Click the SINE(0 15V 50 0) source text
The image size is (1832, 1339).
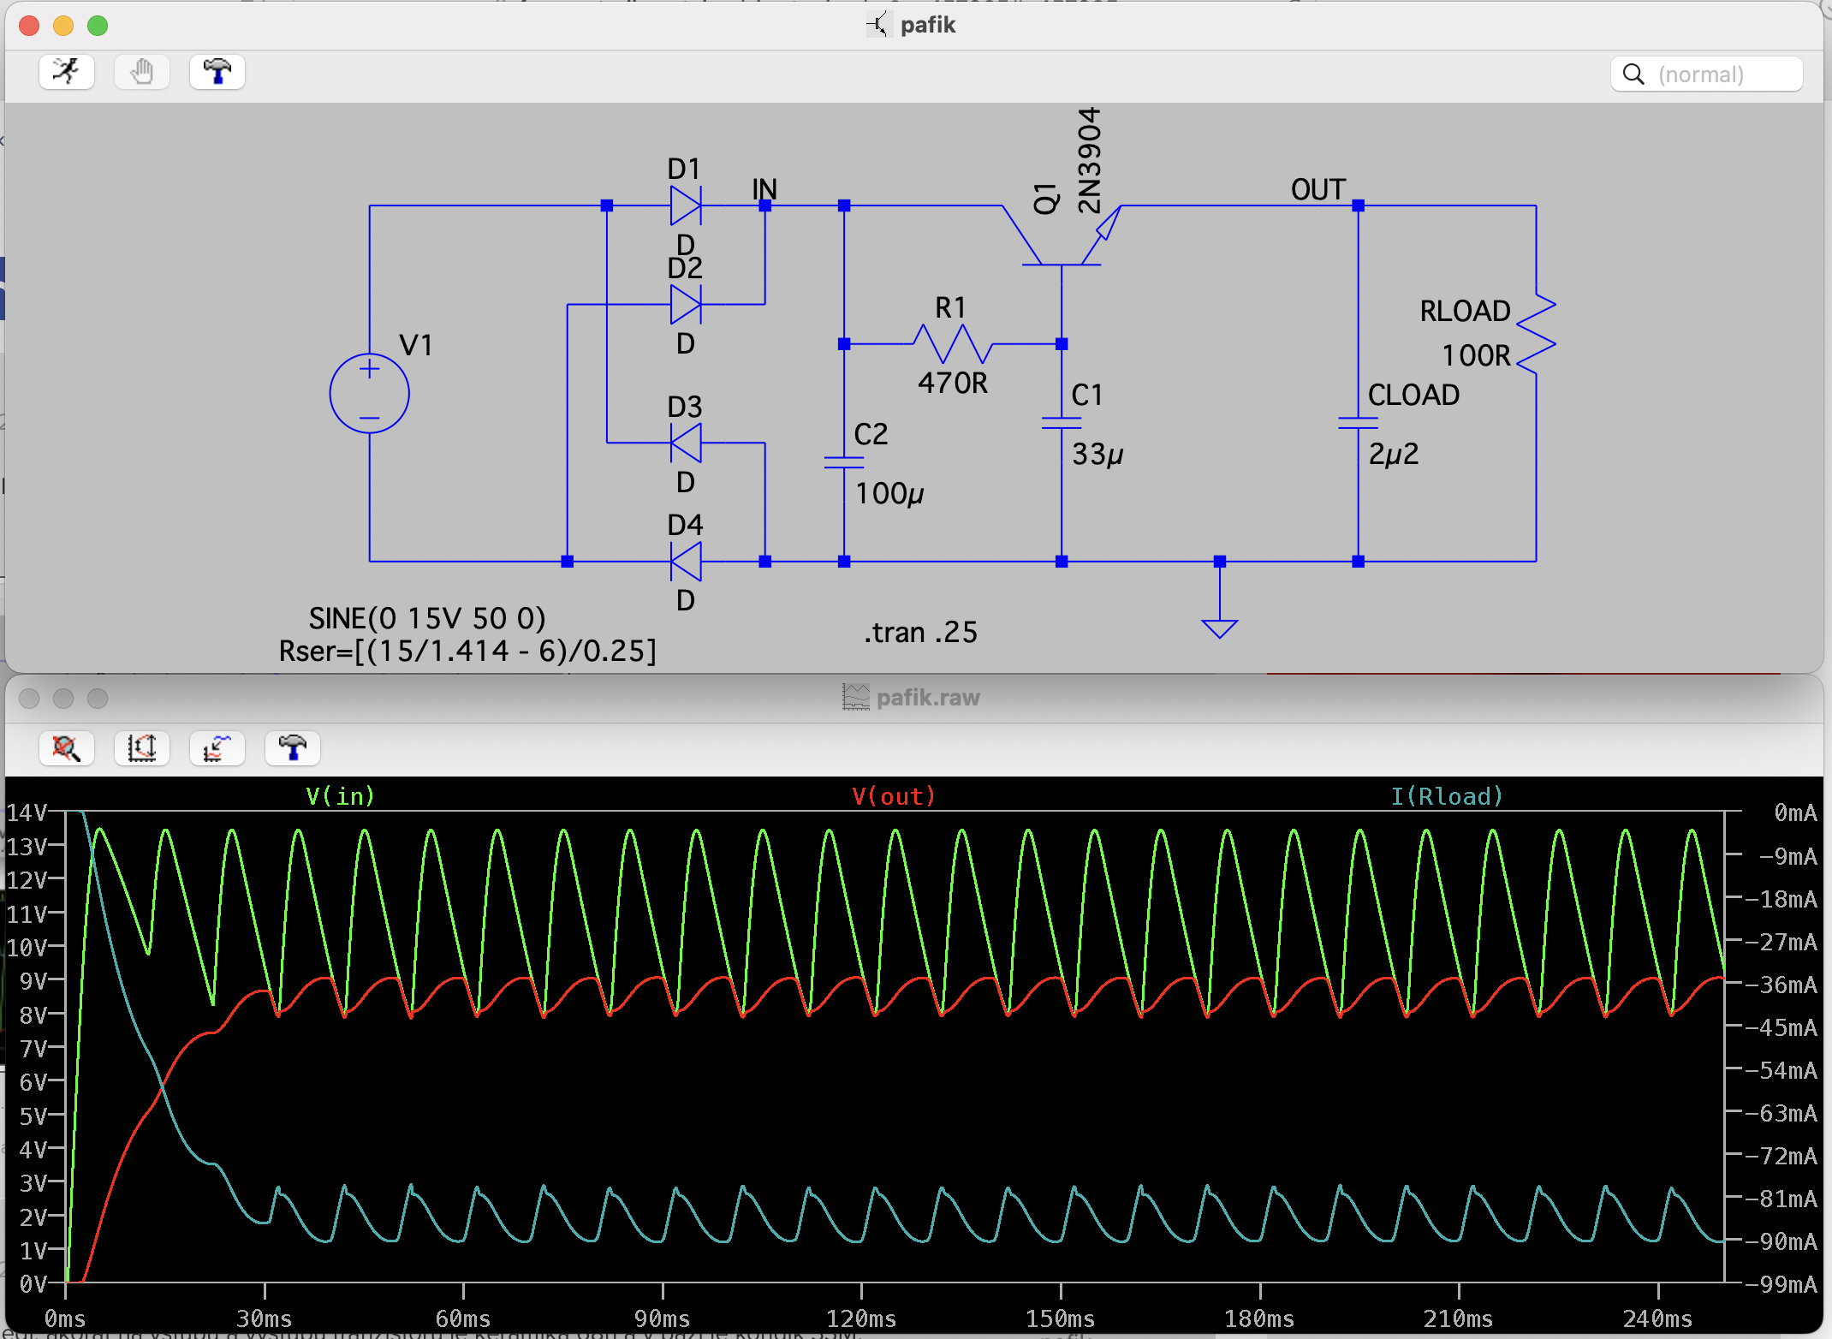point(426,617)
